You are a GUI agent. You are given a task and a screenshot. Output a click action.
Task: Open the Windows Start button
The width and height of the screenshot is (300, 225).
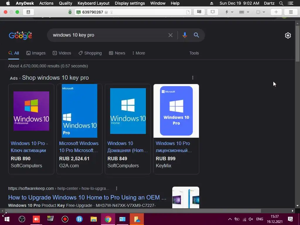[7, 219]
